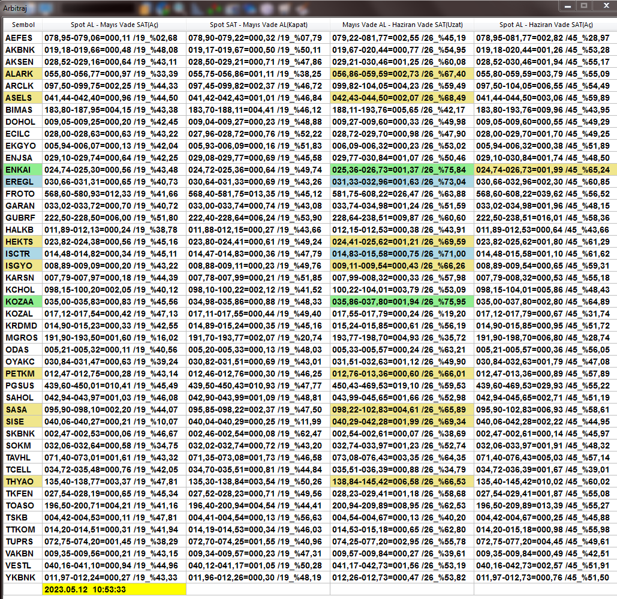
Task: Select the KARSN symbol cell
Action: tap(23, 278)
